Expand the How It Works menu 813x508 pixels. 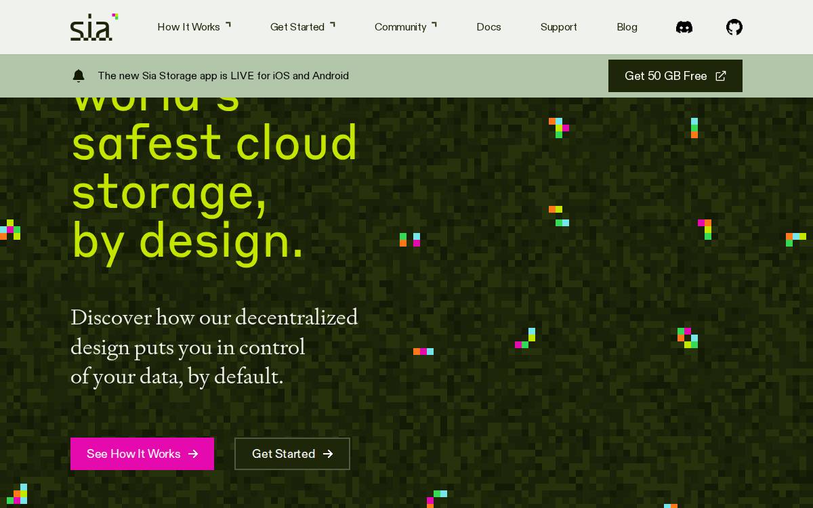coord(194,27)
